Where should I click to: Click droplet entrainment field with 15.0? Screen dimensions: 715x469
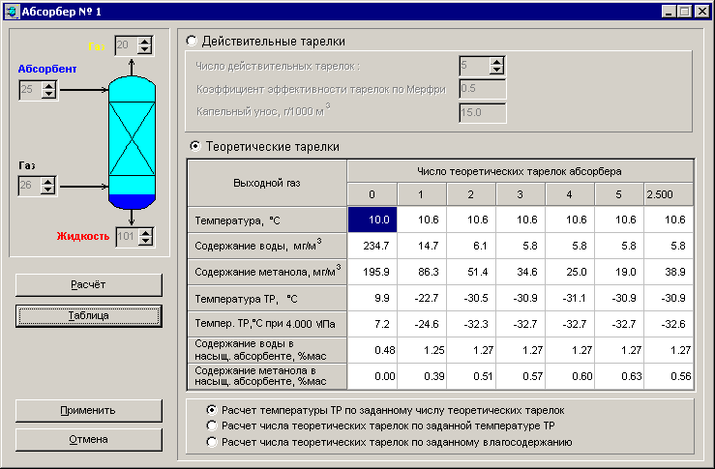tap(483, 112)
